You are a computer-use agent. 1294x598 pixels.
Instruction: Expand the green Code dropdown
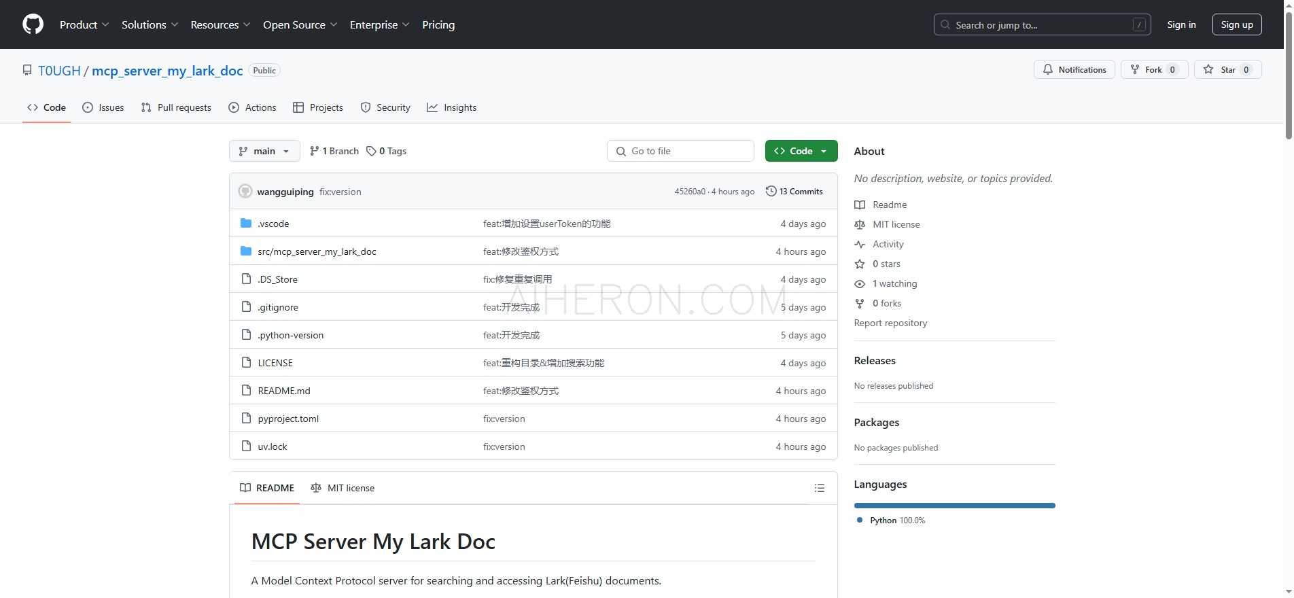(801, 151)
